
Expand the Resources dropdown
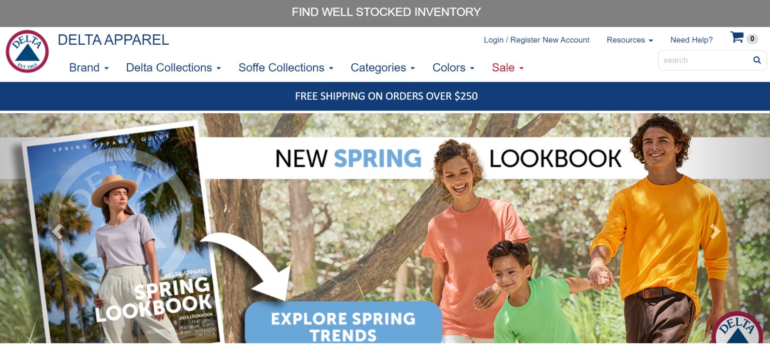coord(630,40)
